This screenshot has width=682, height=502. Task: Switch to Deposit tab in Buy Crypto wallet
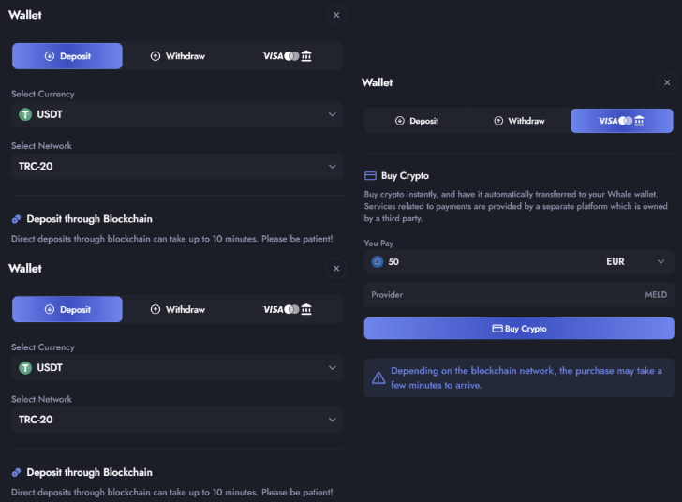[417, 121]
